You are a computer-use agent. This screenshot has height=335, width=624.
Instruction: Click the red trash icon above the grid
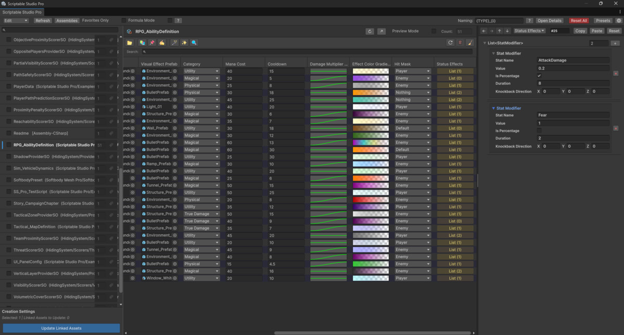tap(460, 43)
